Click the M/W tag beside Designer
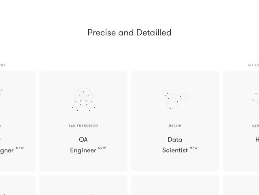 pos(20,148)
